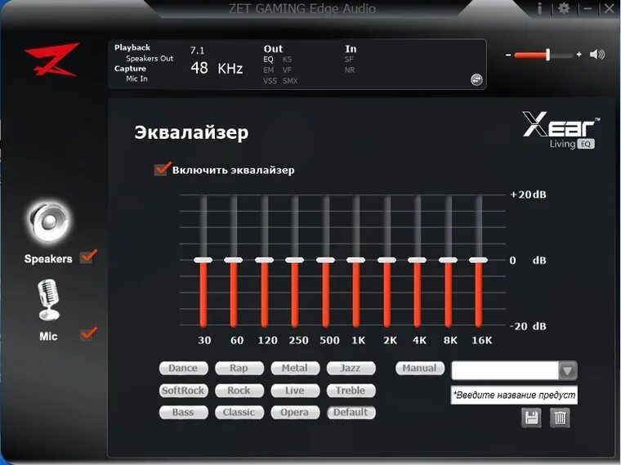The width and height of the screenshot is (621, 465).
Task: Apply the Dance preset
Action: pyautogui.click(x=183, y=368)
